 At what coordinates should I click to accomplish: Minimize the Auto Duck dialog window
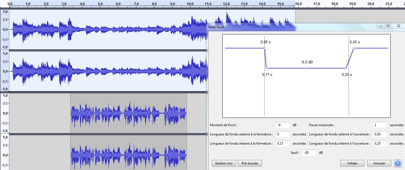tap(381, 26)
